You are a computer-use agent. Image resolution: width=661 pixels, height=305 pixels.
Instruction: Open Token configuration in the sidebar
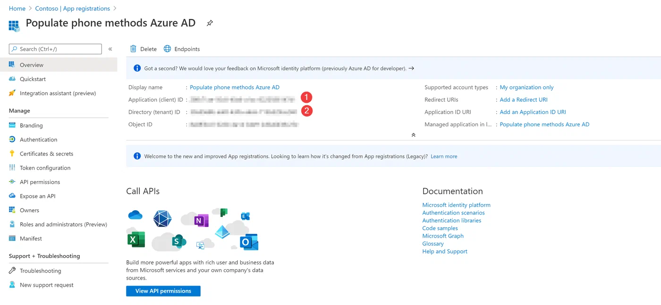[x=59, y=168]
